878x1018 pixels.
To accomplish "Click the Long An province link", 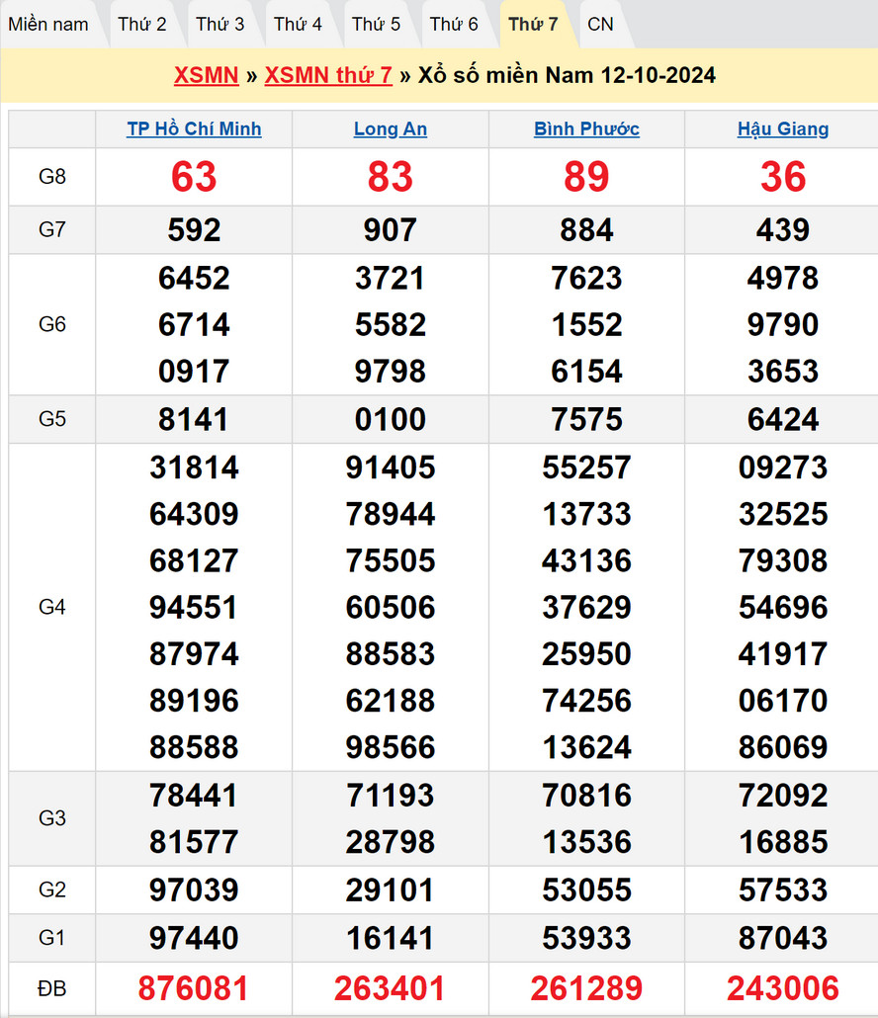I will point(391,128).
